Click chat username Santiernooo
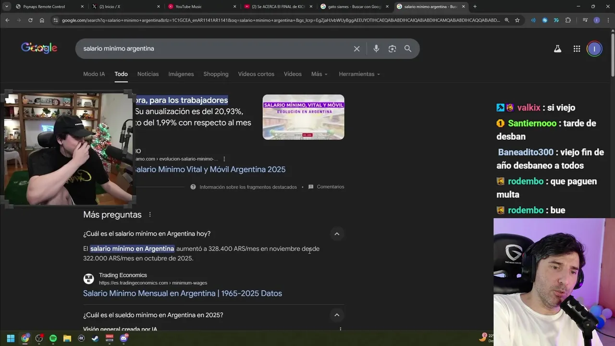 coord(532,124)
